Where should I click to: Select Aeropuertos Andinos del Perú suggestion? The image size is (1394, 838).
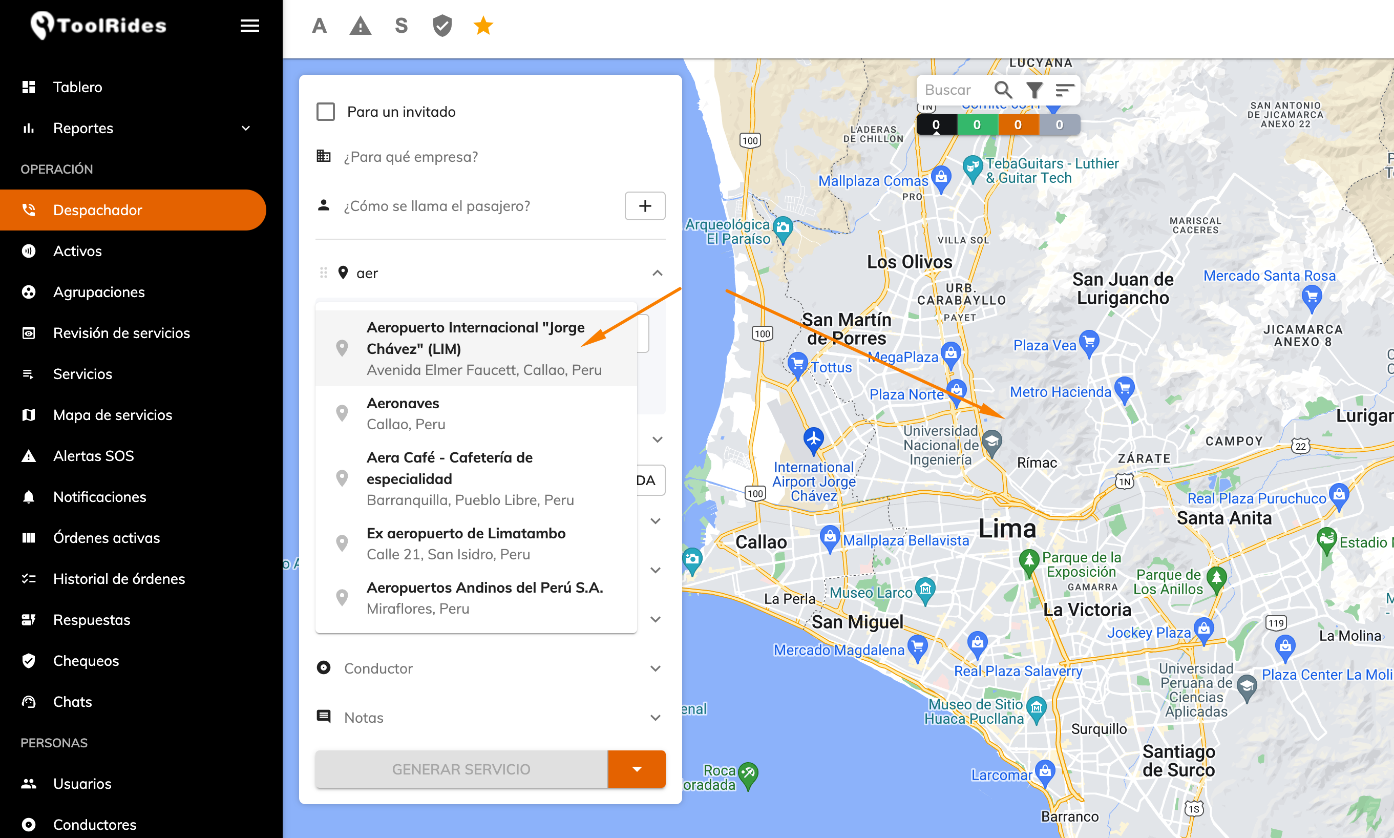click(x=476, y=597)
